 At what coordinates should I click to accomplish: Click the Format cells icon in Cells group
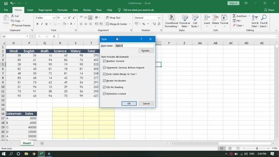pos(224,18)
